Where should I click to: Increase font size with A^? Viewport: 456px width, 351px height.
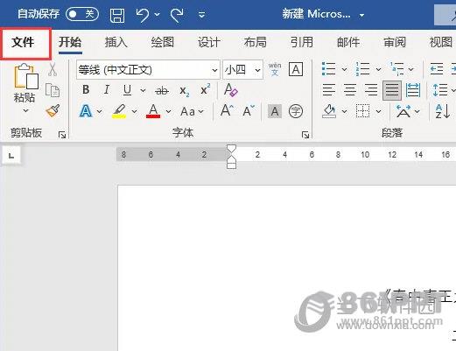227,111
